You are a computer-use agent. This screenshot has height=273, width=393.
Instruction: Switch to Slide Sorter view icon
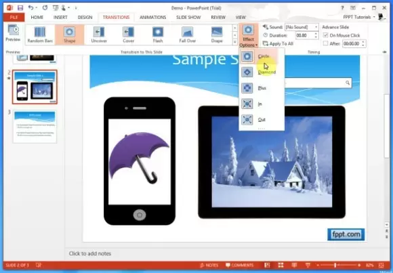[281, 266]
